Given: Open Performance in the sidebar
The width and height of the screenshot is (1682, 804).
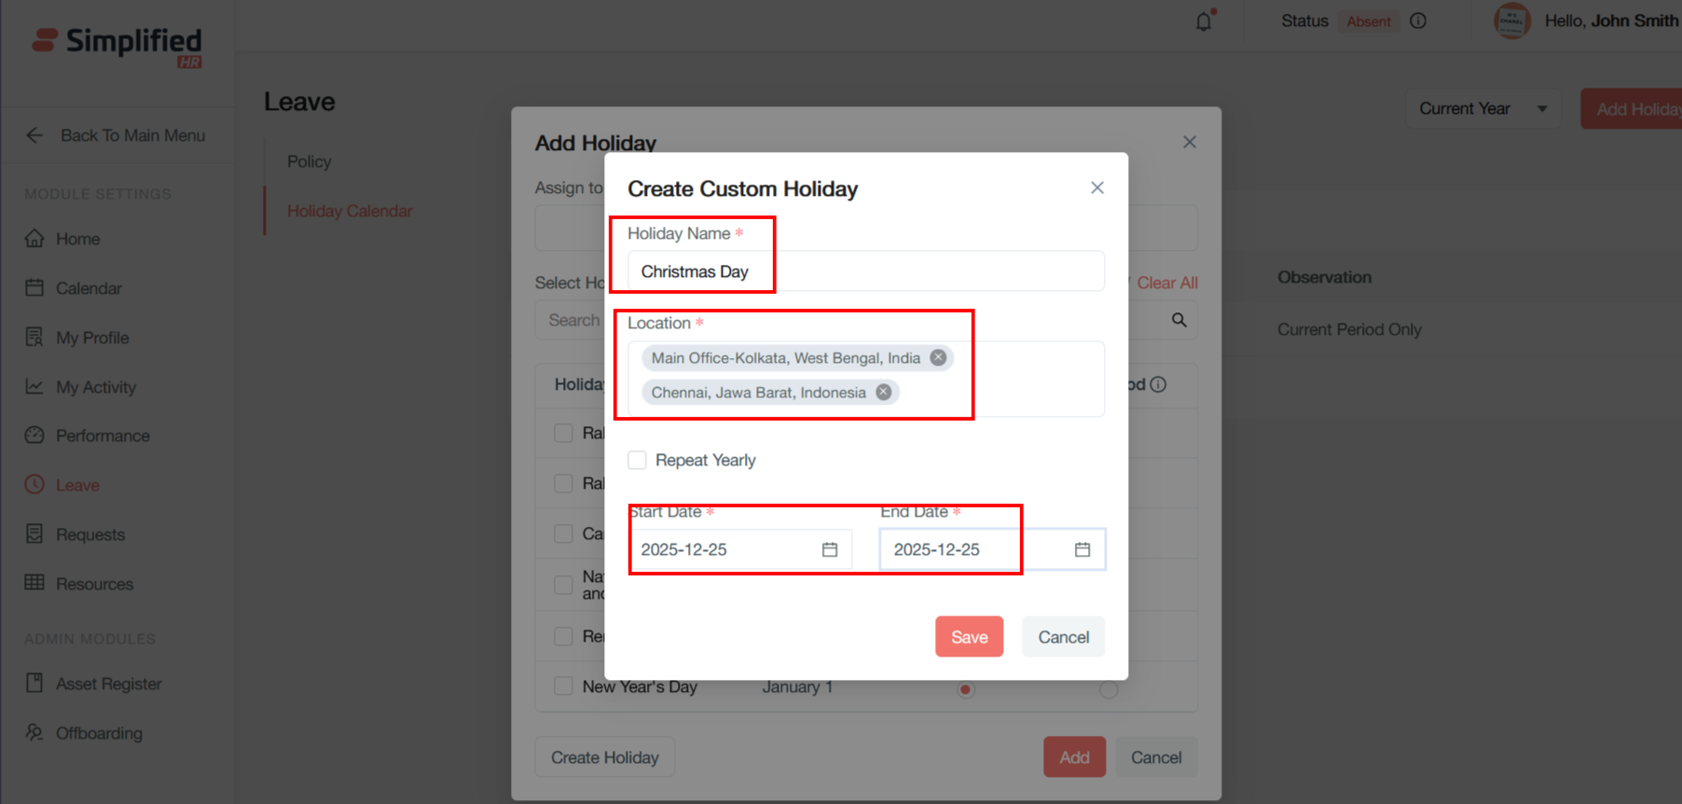Looking at the screenshot, I should coord(102,436).
